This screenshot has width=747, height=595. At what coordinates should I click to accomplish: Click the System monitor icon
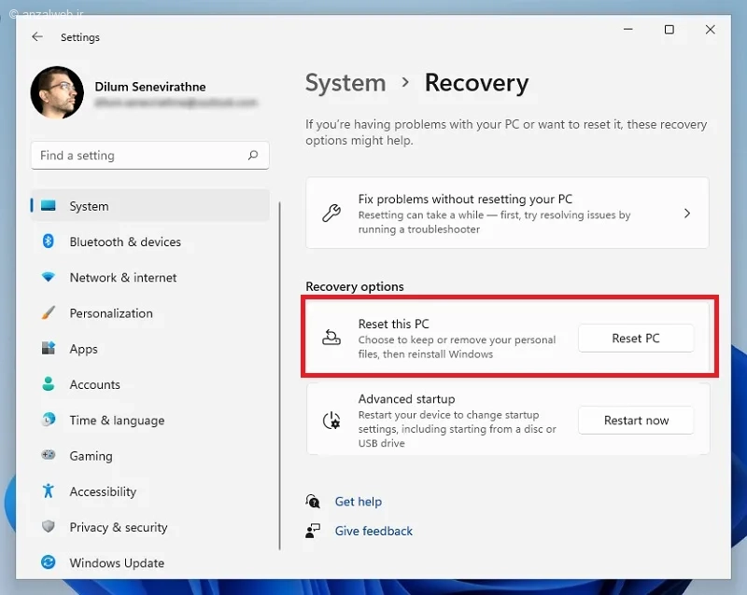pyautogui.click(x=49, y=205)
